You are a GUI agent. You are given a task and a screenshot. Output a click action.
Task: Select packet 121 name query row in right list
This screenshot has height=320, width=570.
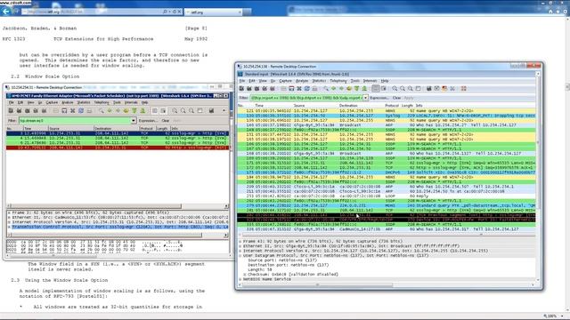coord(387,111)
